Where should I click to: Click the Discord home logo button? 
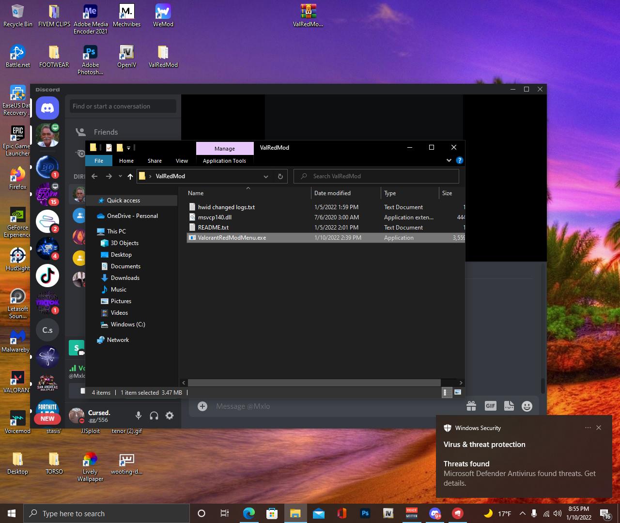[x=47, y=108]
